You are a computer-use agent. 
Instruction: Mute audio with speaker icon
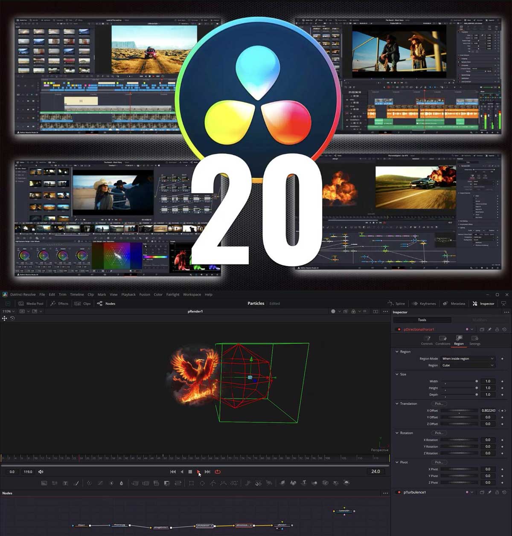point(41,472)
